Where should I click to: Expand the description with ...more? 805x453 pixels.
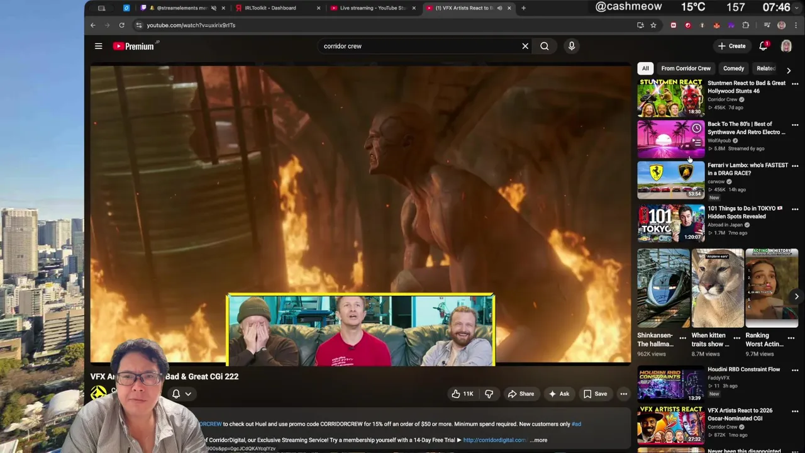pyautogui.click(x=539, y=440)
